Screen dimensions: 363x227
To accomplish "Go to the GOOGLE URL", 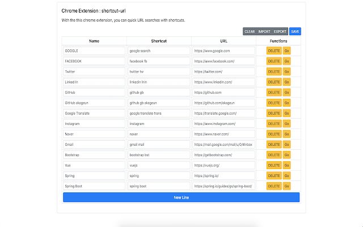I will tap(286, 51).
